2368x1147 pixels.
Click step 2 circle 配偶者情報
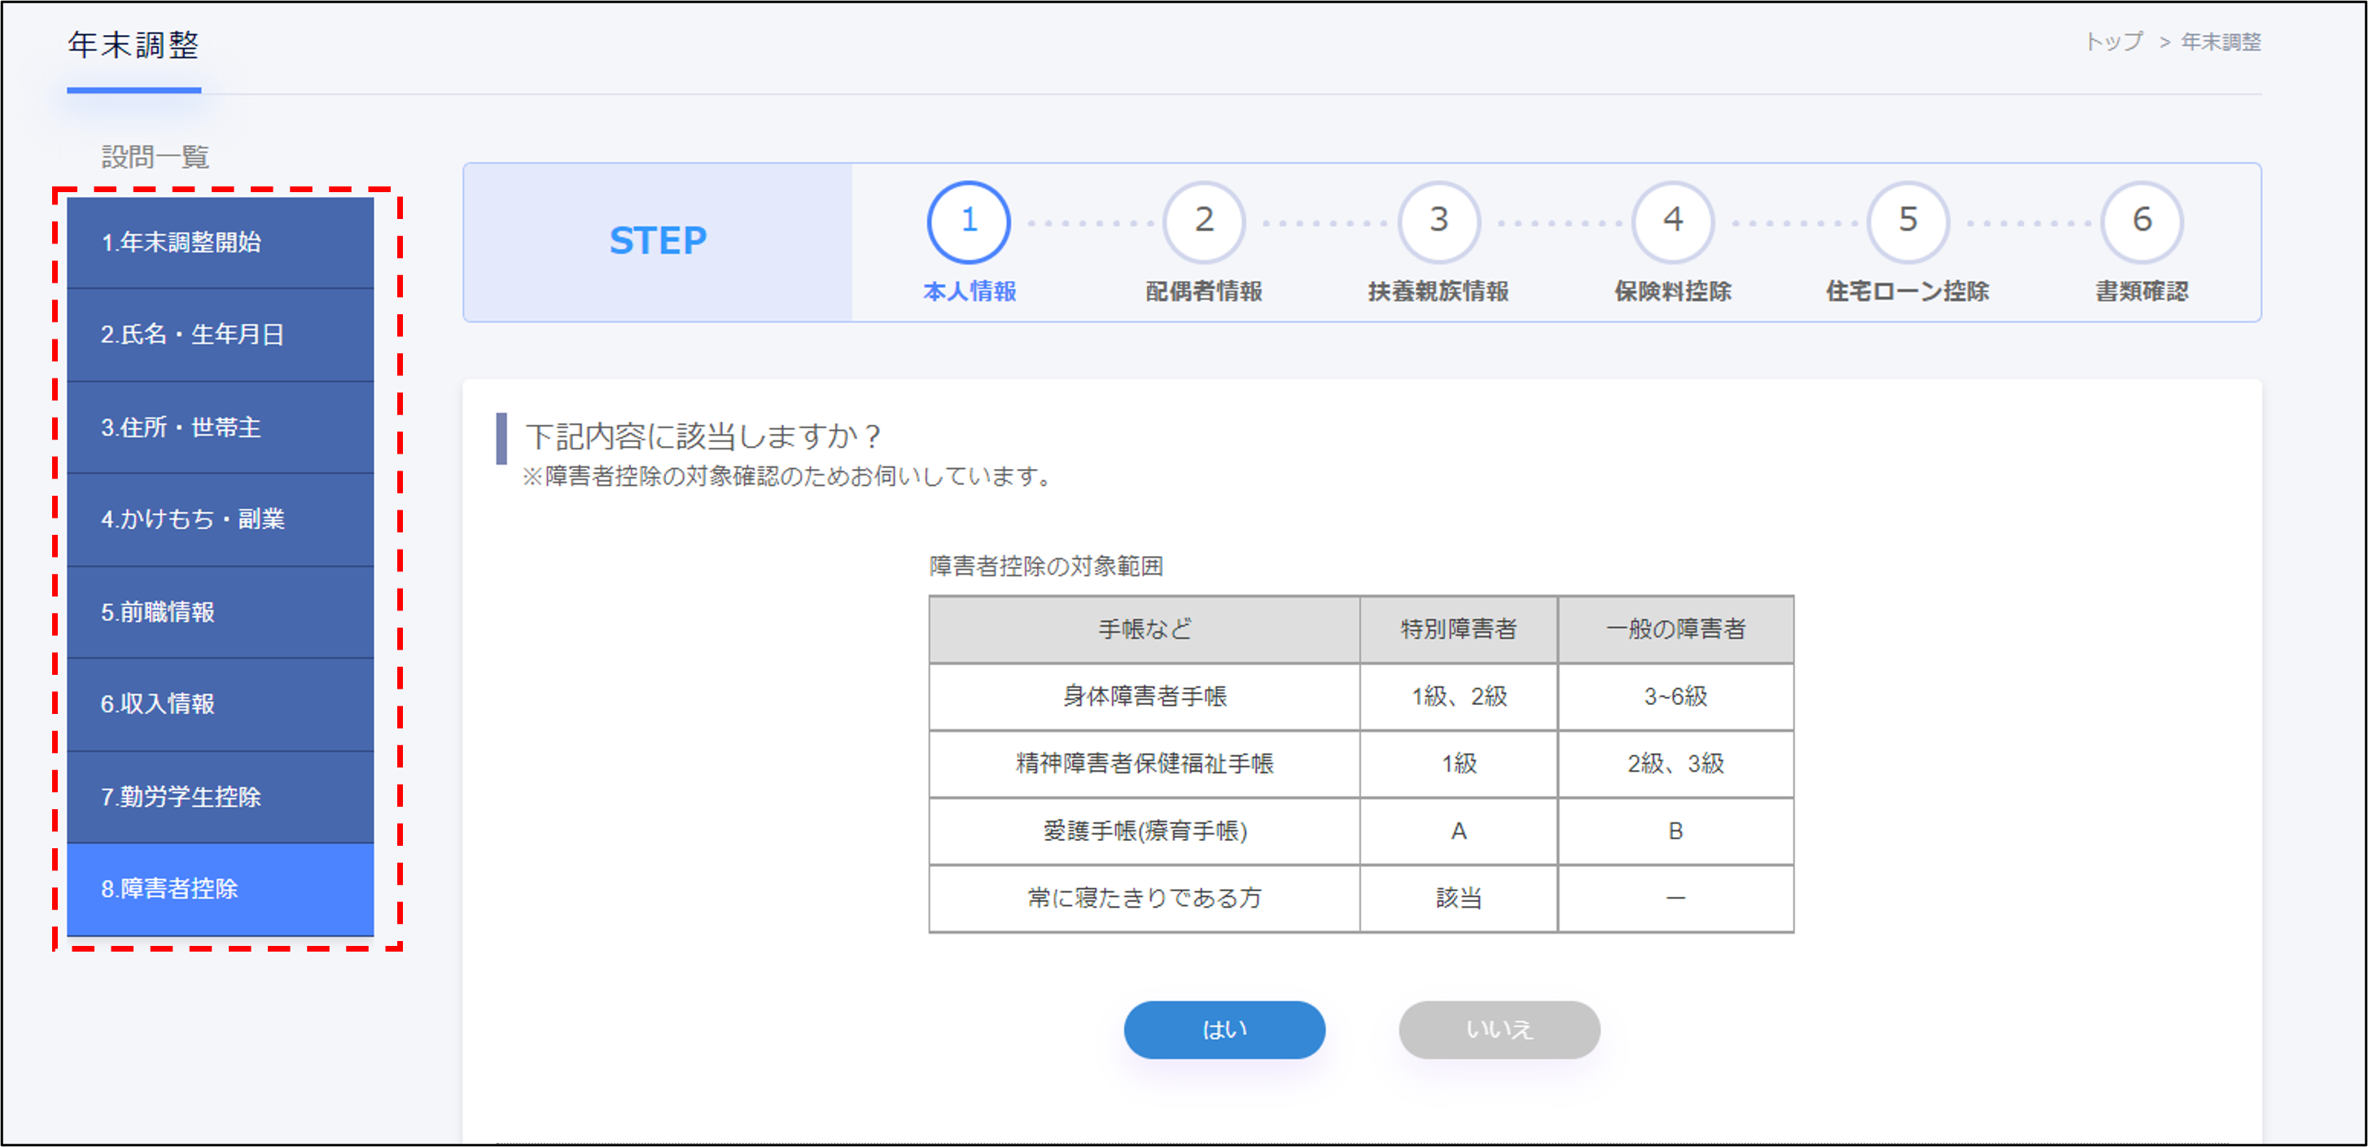click(x=1203, y=221)
